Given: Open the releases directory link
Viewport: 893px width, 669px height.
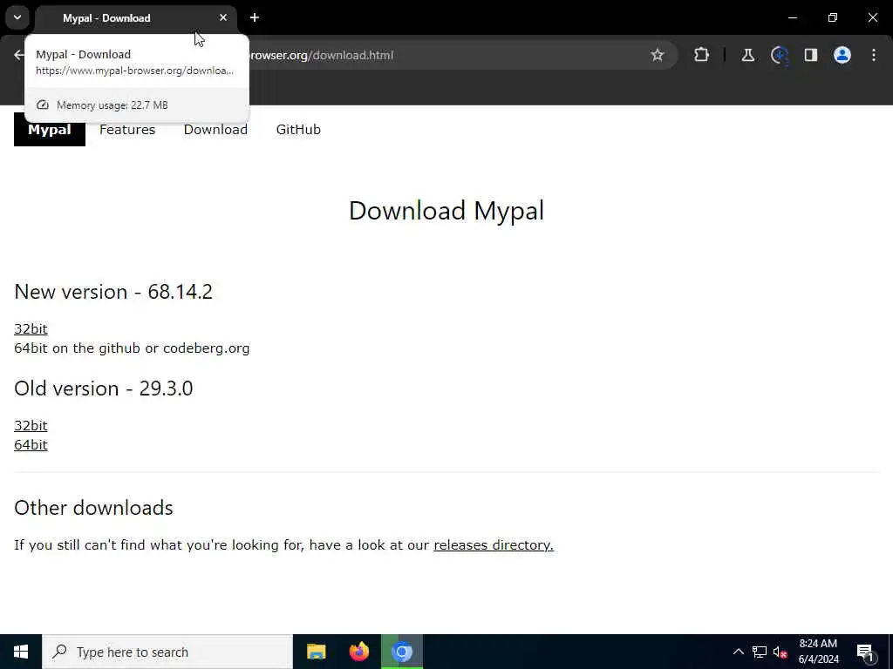Looking at the screenshot, I should pos(494,545).
